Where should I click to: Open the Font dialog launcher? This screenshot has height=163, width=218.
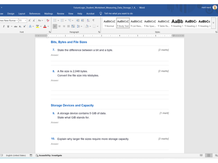coord(50,32)
